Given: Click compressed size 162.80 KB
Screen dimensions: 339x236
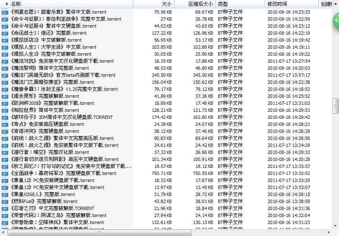Looking at the screenshot, I should tap(203, 117).
